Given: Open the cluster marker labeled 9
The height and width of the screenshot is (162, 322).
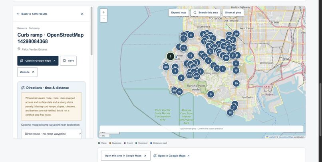Looking at the screenshot, I should (x=211, y=94).
